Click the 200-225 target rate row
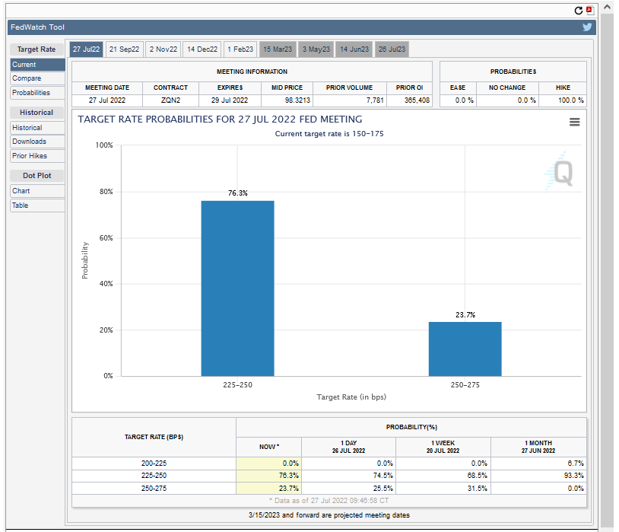The image size is (619, 532). pyautogui.click(x=329, y=464)
